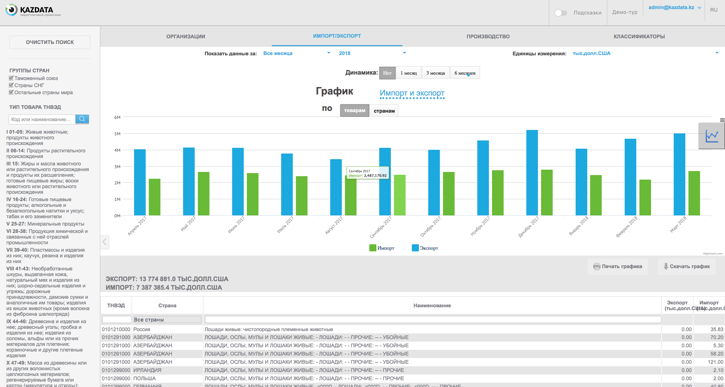Image resolution: width=725 pixels, height=387 pixels.
Task: Open the Все месяца month dropdown
Action: pos(296,53)
